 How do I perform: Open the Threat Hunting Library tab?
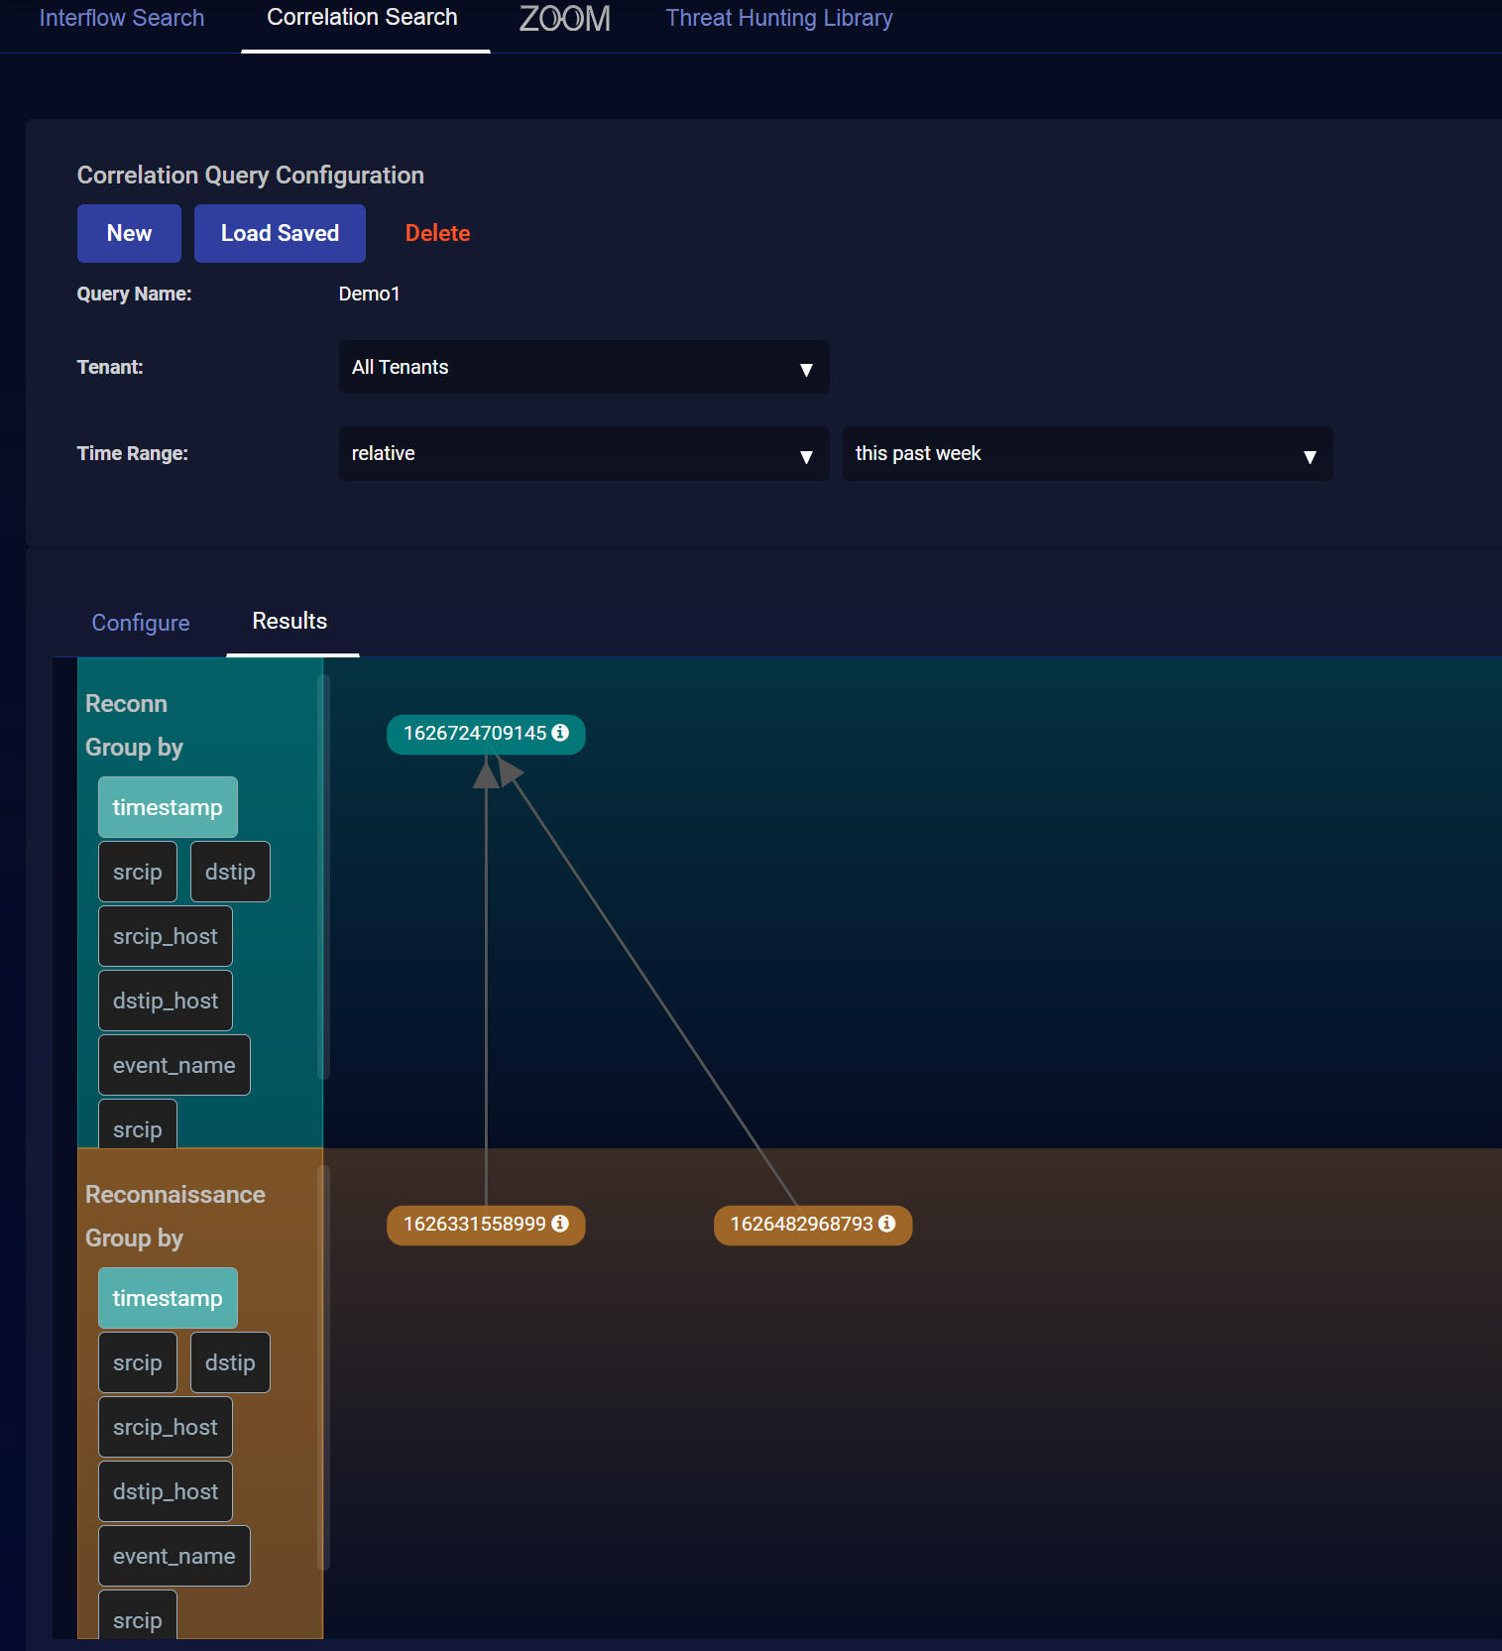coord(779,18)
